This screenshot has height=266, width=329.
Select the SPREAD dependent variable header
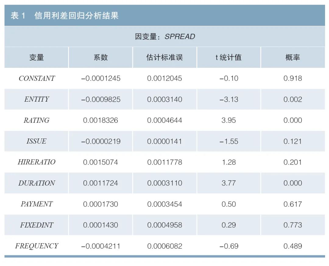[164, 36]
